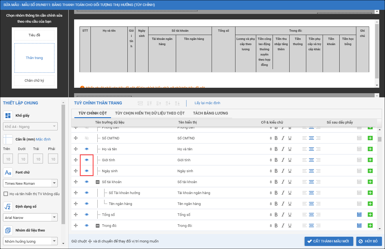Open the Times New Roman font dropdown
Viewport: 385px width, 249px height.
click(x=30, y=183)
